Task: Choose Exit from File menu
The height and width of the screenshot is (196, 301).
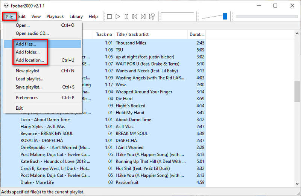Action: [x=43, y=108]
